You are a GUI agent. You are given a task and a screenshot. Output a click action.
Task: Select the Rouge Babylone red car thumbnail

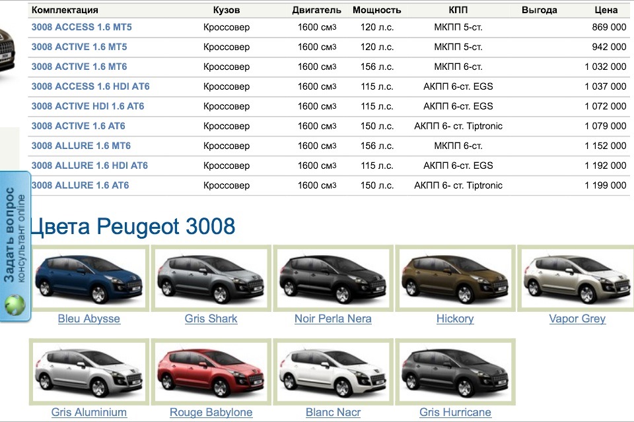[x=211, y=372]
